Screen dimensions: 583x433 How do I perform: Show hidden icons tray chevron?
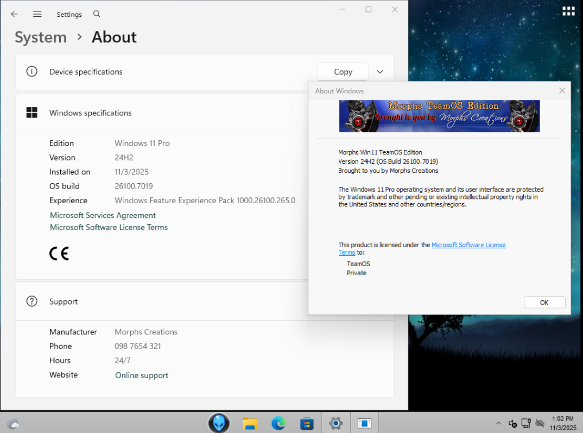[x=498, y=423]
